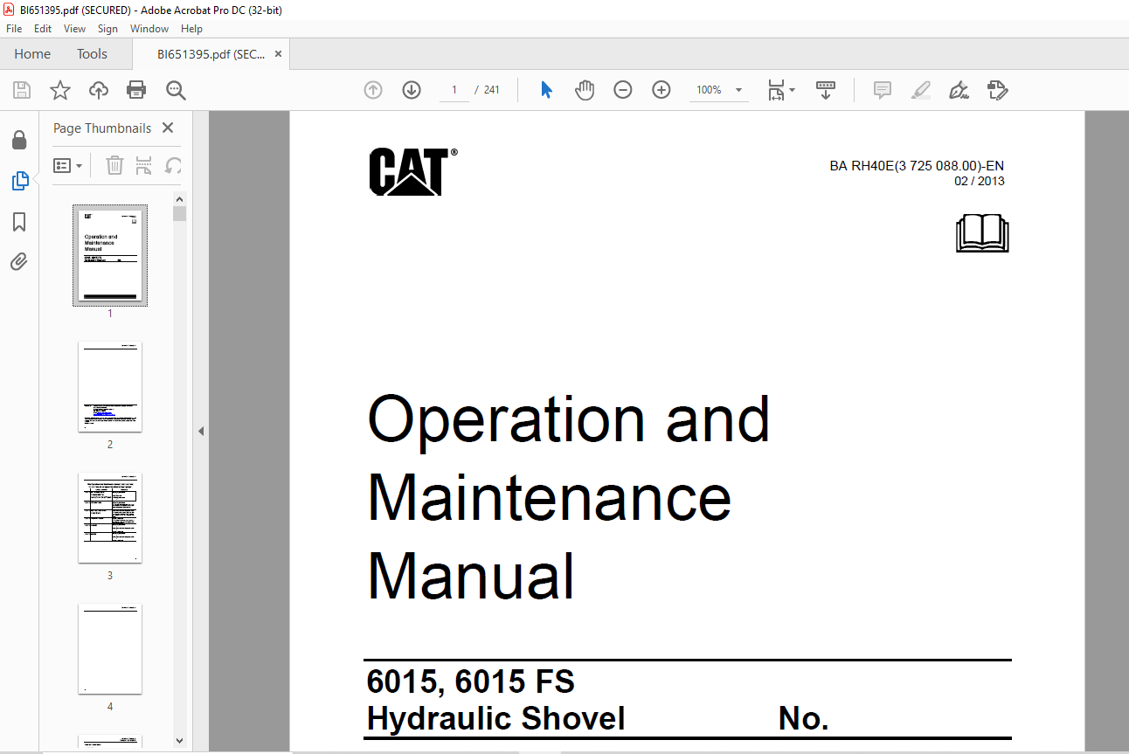Switch to the Tools tab
Screen dimensions: 1129x754
(x=92, y=54)
